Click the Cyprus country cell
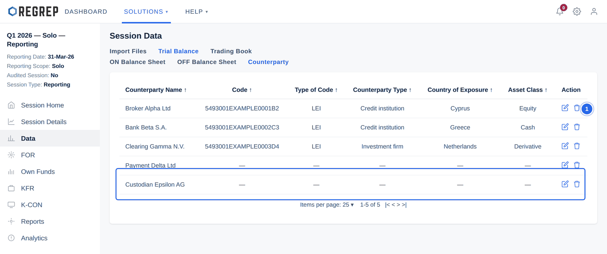This screenshot has width=607, height=254. (x=460, y=108)
